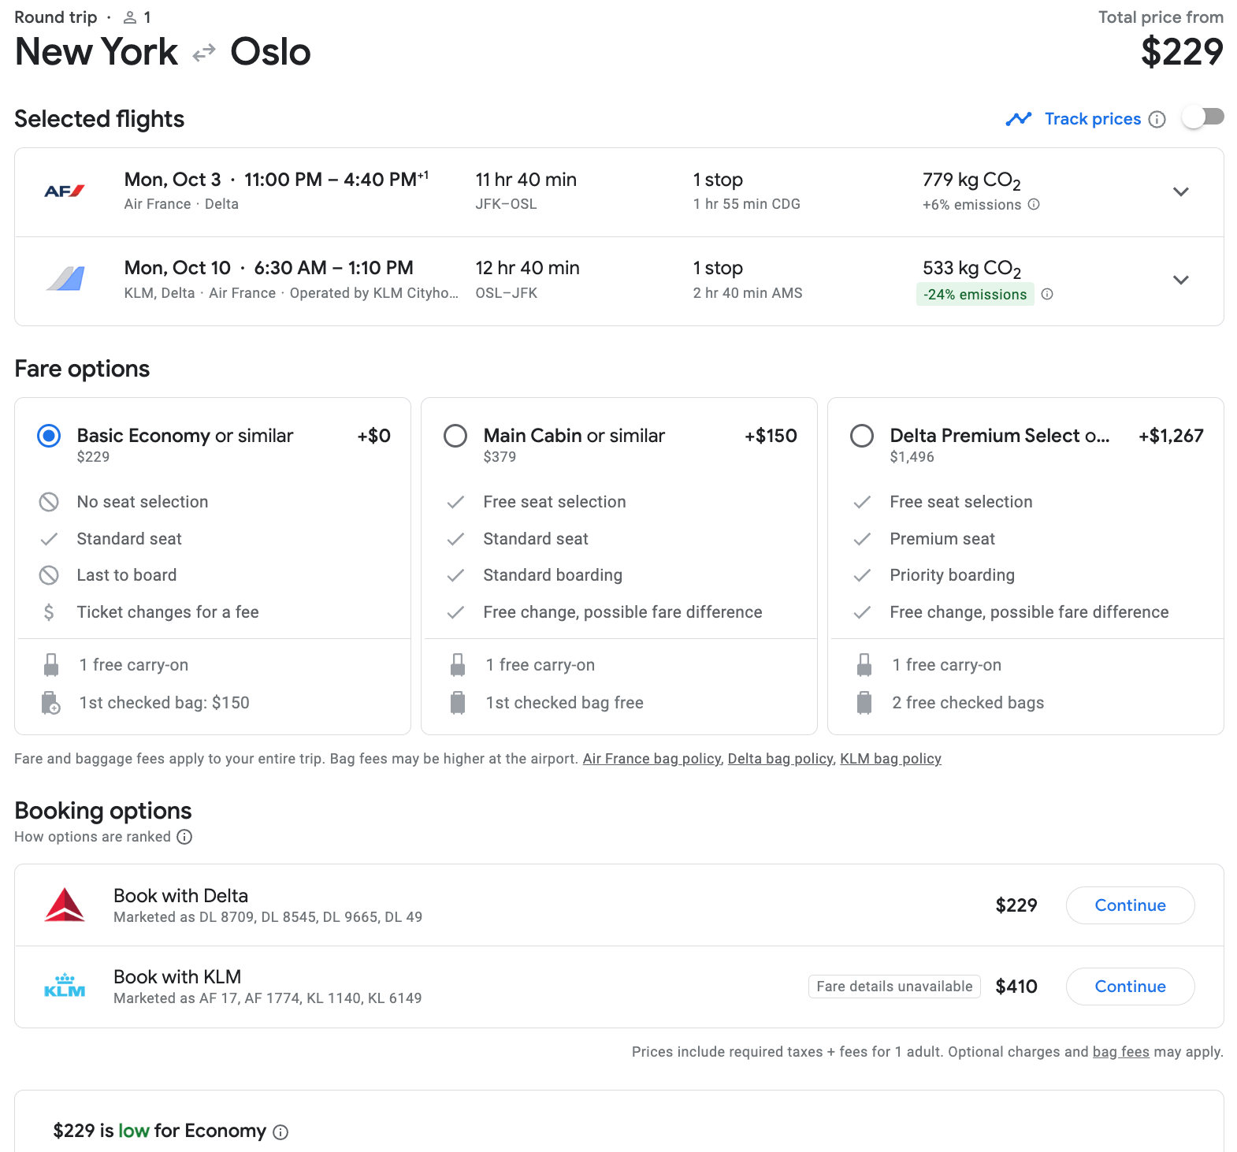
Task: Continue booking with Delta for $229
Action: 1130,905
